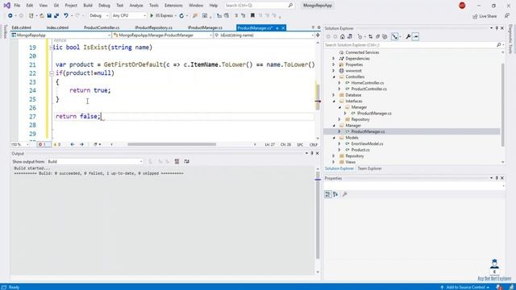Collapse the Models folder
Viewport: 516px width, 290px height.
coord(334,138)
